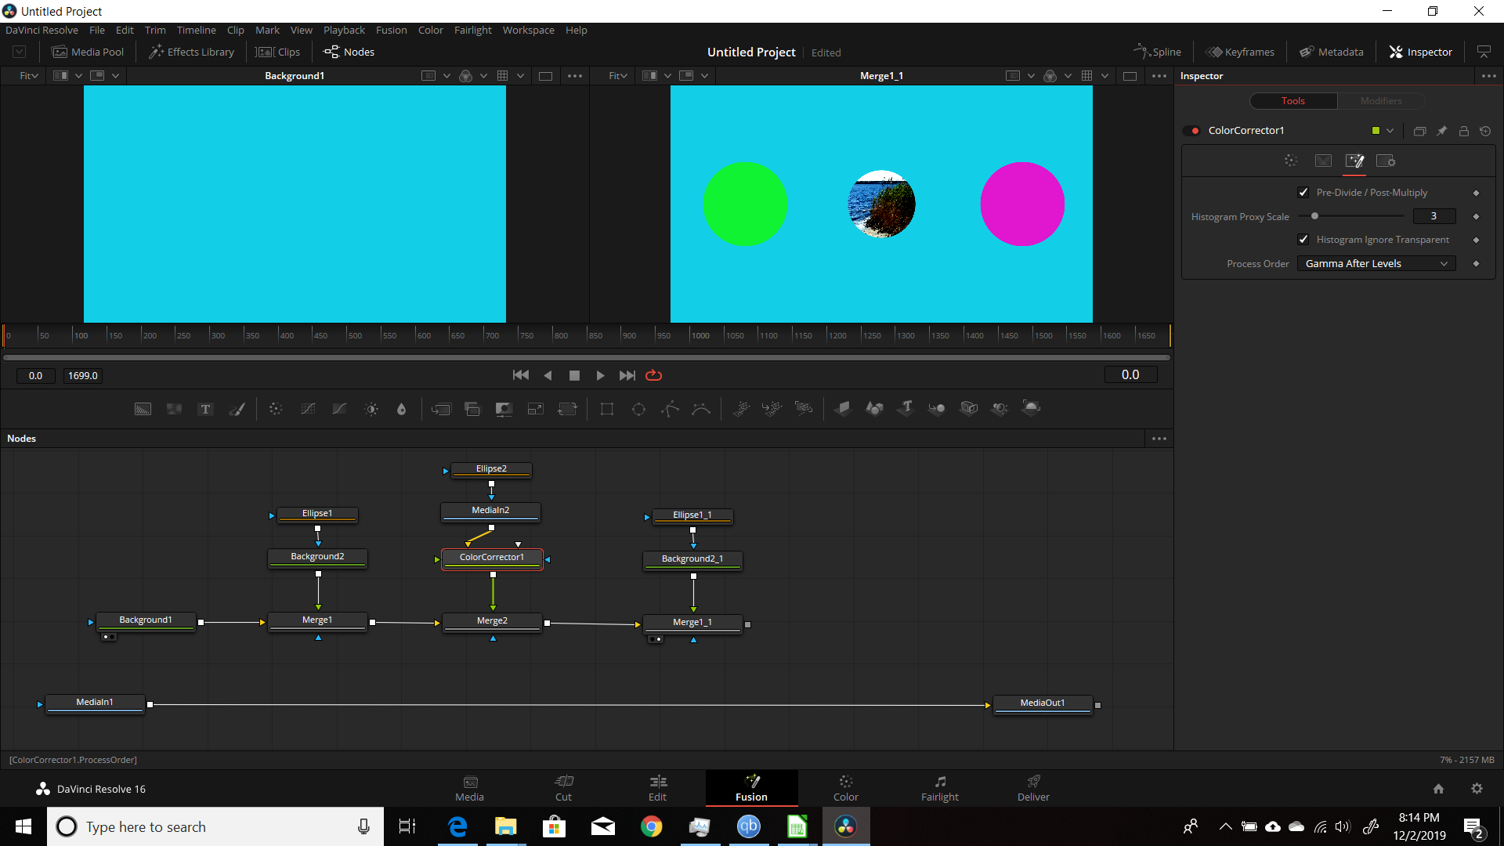Toggle the Spline editor panel
Image resolution: width=1504 pixels, height=846 pixels.
coord(1157,52)
